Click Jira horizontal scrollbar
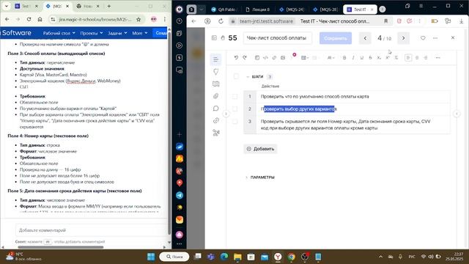Screen dimensions: 469x264 click(60, 247)
